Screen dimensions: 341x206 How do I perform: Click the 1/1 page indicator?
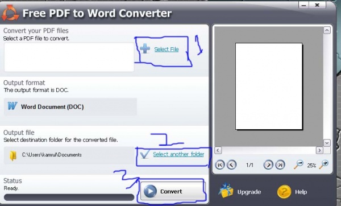249,165
